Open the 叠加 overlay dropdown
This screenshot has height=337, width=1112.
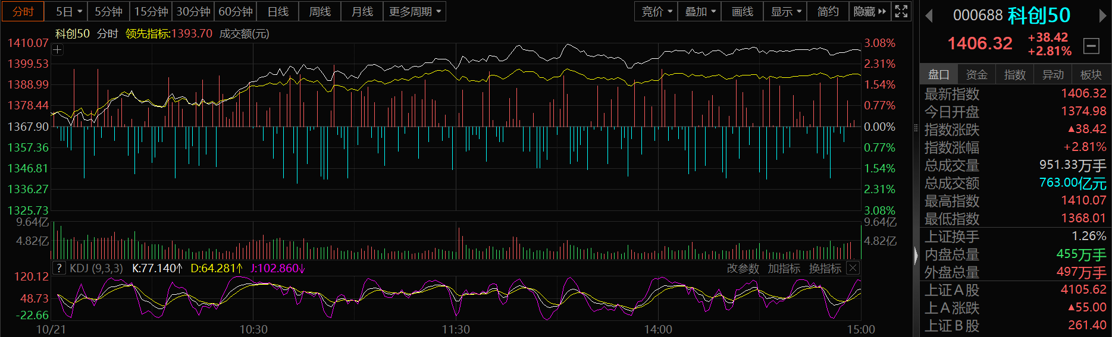tap(700, 11)
